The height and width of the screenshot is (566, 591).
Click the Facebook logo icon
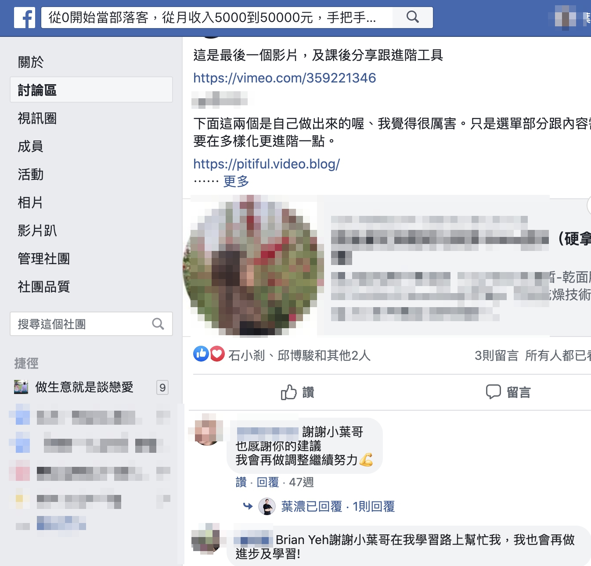coord(25,18)
